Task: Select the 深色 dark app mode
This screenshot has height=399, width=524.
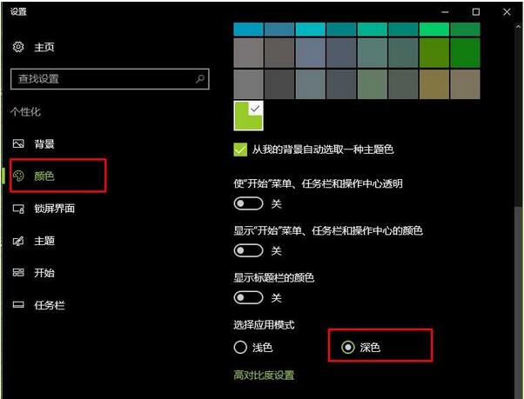Action: tap(348, 348)
